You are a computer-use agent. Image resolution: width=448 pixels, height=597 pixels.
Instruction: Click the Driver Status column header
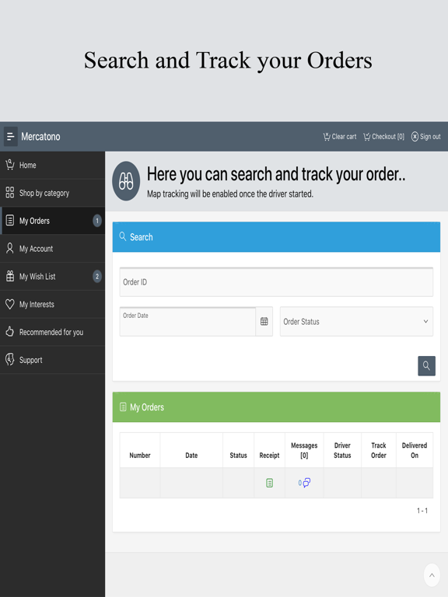(342, 450)
